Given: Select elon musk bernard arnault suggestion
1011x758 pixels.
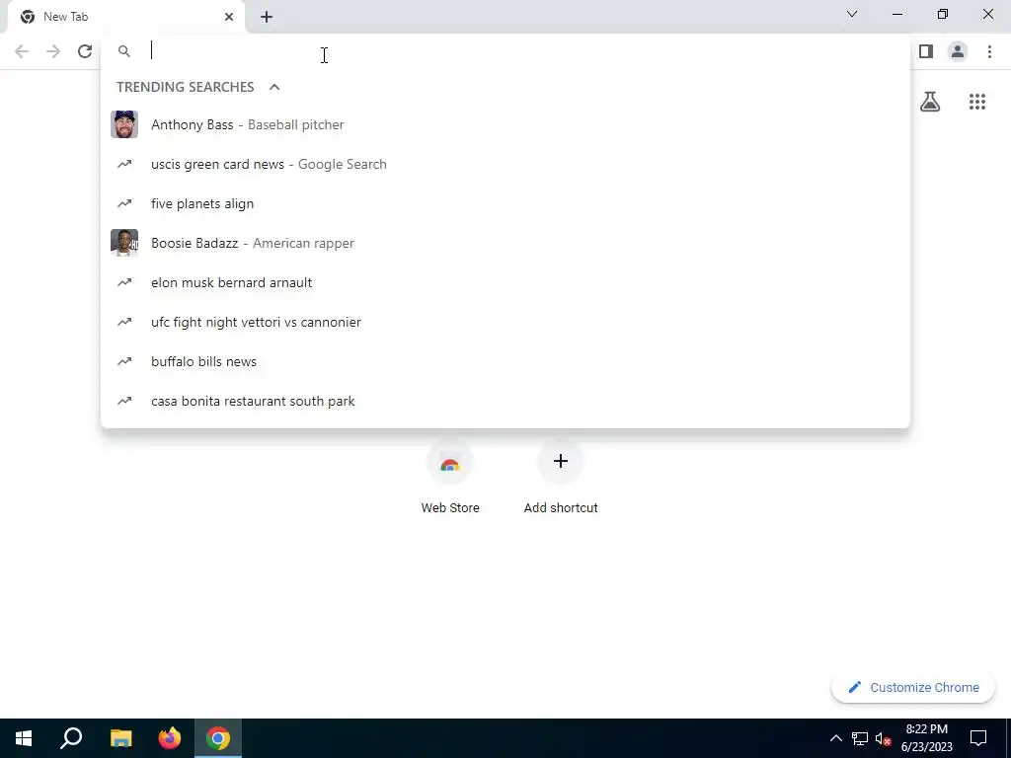Looking at the screenshot, I should pos(505,282).
